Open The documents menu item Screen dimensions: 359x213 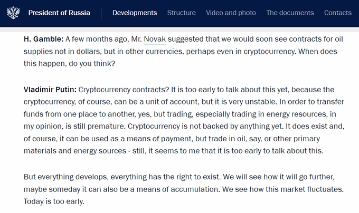coord(290,13)
